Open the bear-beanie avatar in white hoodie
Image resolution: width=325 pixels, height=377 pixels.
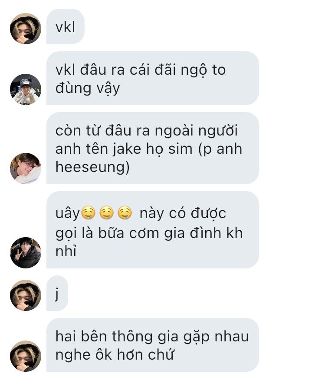[26, 89]
